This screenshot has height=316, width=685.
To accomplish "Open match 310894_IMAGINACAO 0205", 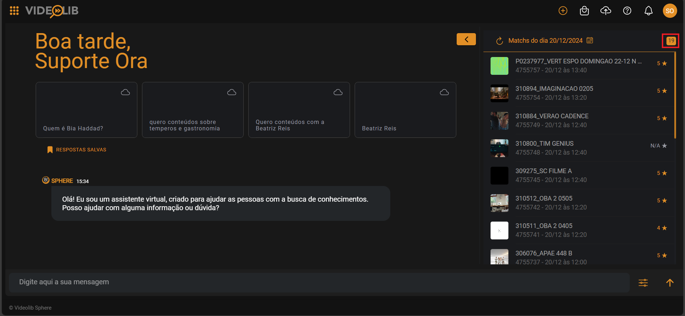I will (579, 93).
